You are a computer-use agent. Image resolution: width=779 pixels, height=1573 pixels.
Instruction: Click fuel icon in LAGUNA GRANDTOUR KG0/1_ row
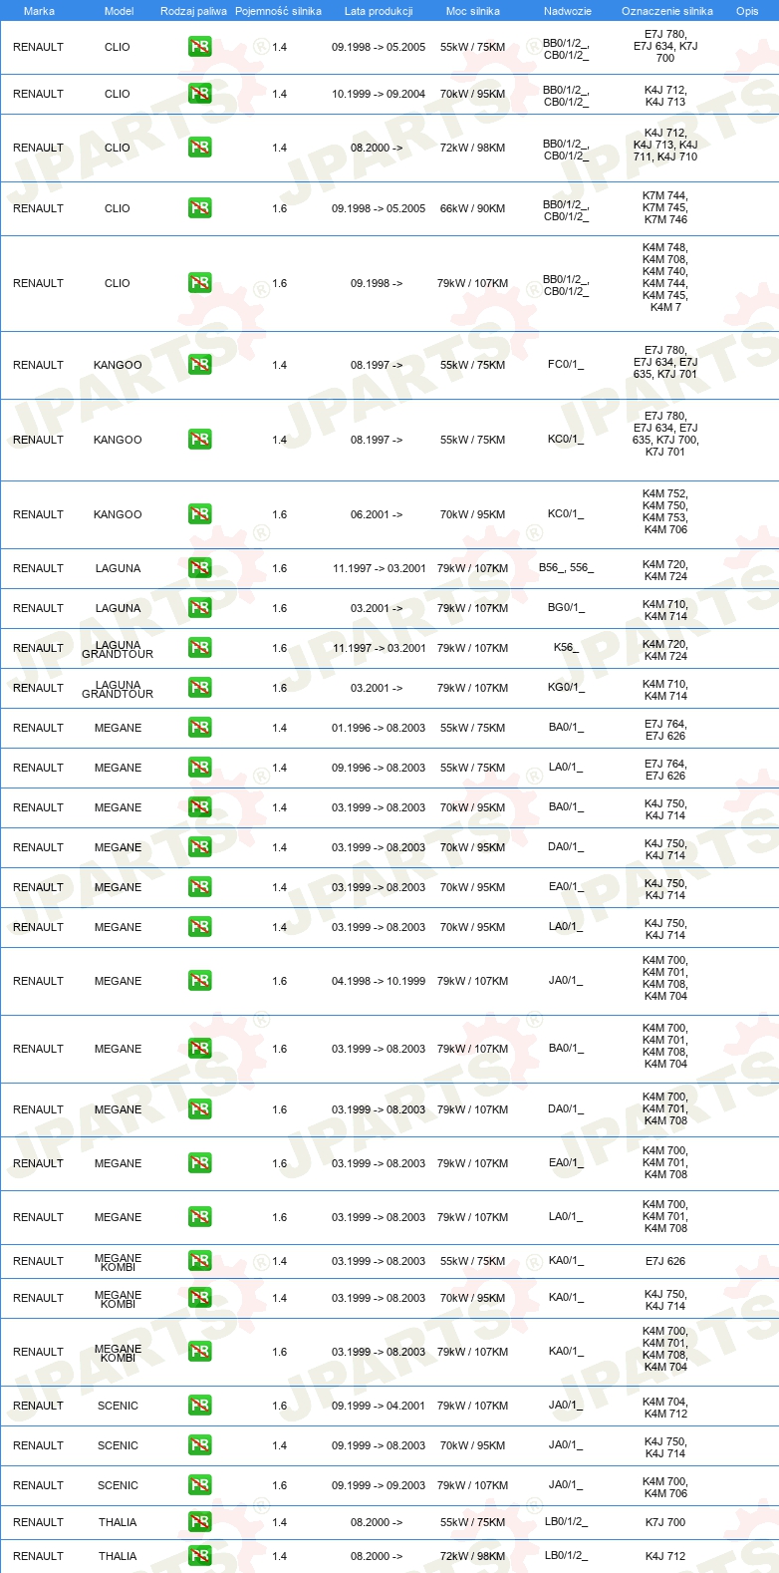click(x=200, y=688)
